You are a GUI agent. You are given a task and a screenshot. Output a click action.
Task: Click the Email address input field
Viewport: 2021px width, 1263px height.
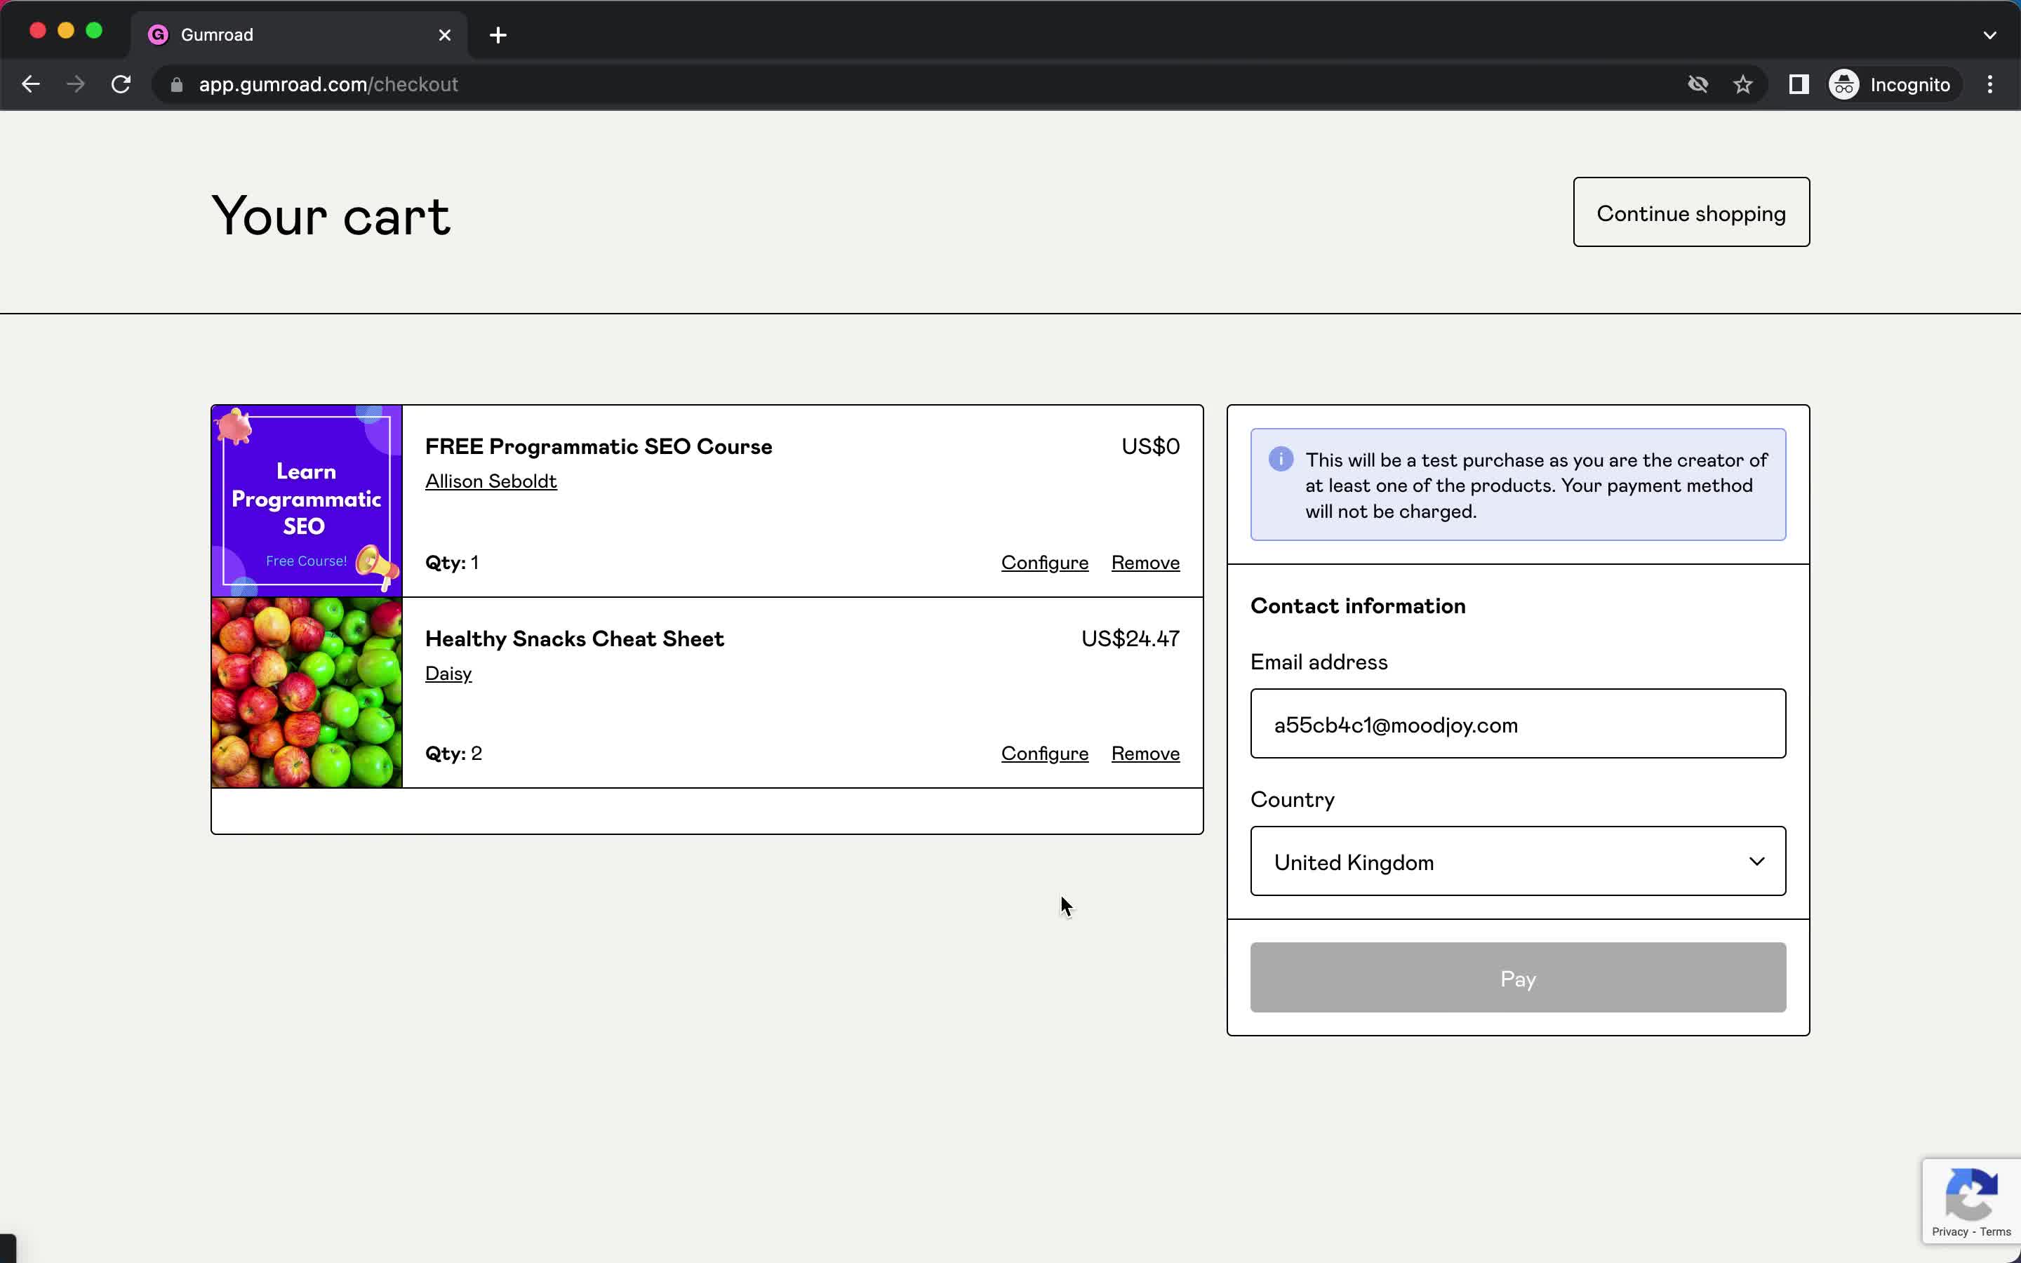(1517, 723)
